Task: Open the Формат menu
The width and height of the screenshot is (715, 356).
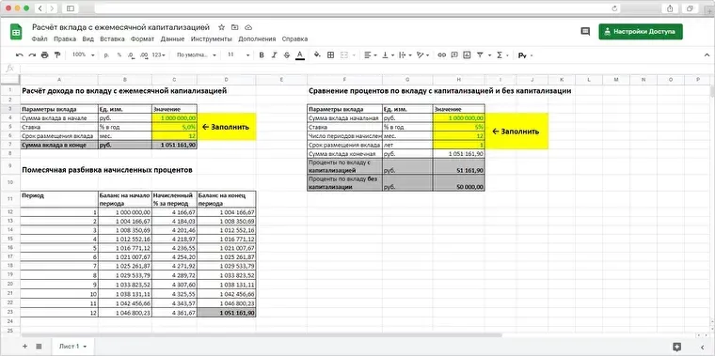Action: [142, 39]
